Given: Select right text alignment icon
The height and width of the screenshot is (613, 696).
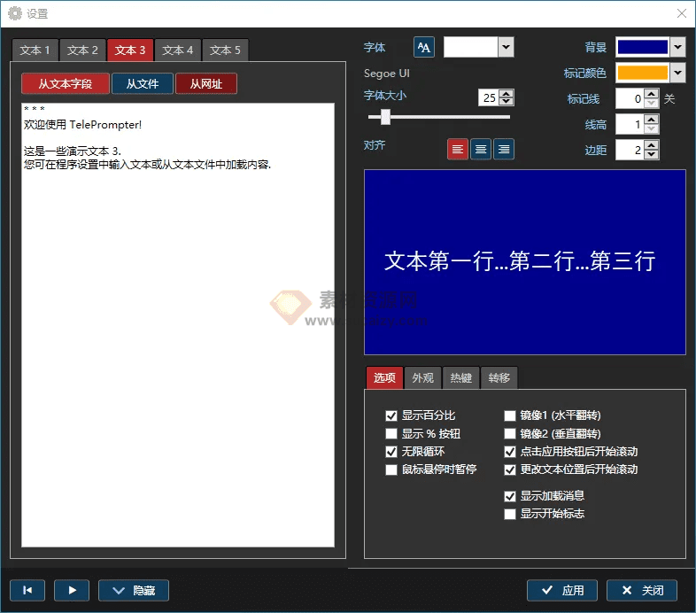Looking at the screenshot, I should 504,149.
